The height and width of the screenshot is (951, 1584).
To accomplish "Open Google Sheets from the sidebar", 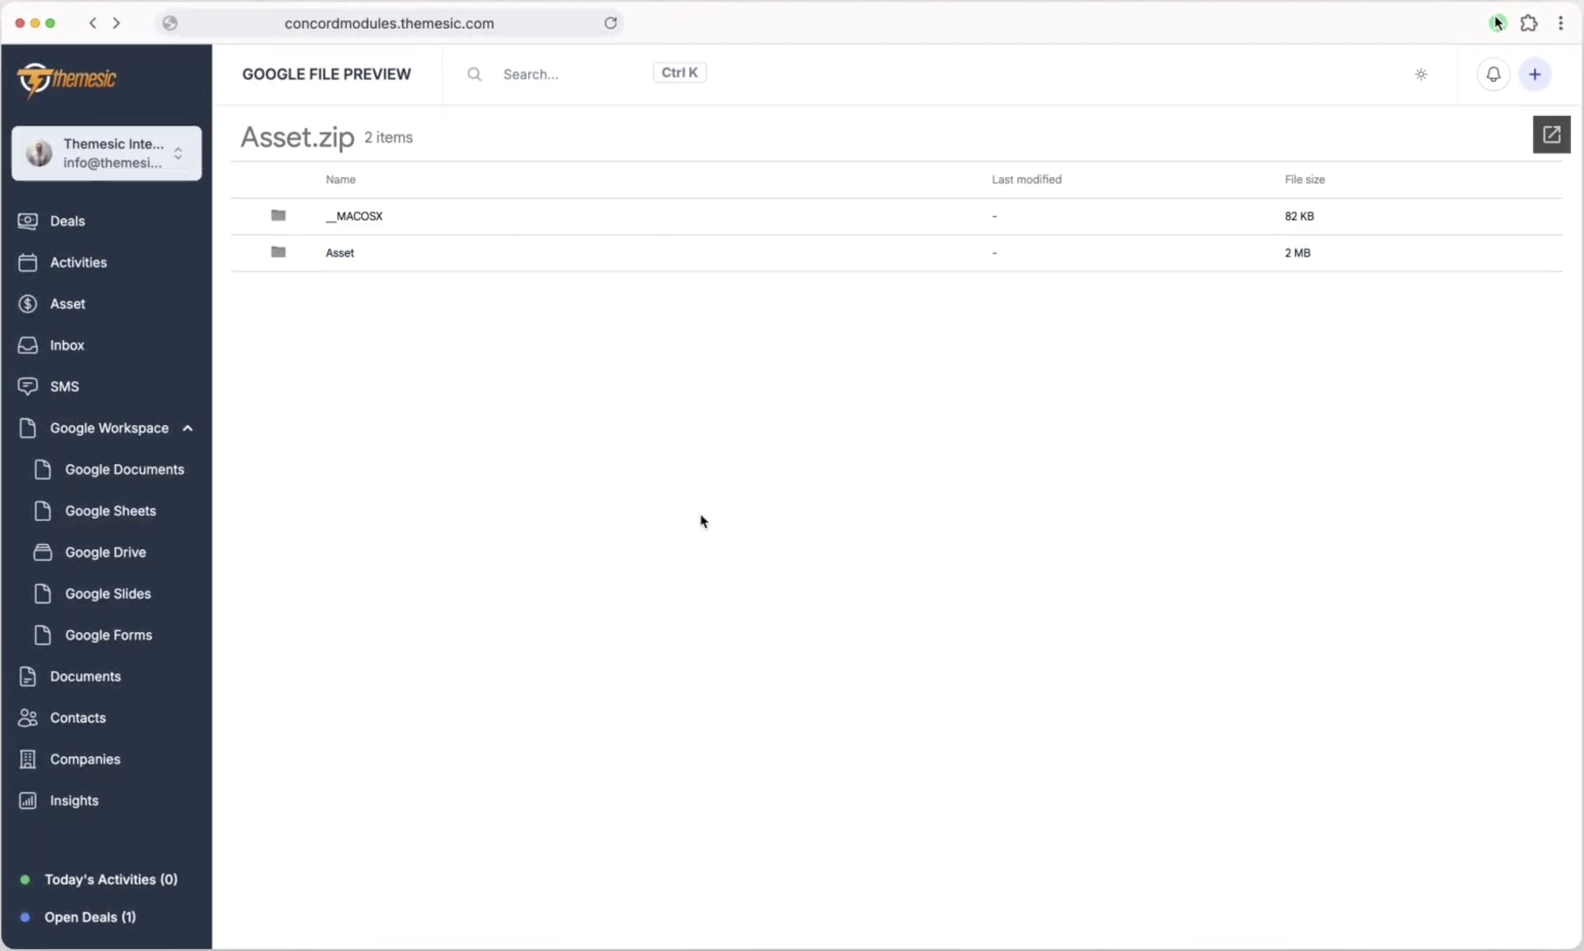I will click(x=111, y=510).
